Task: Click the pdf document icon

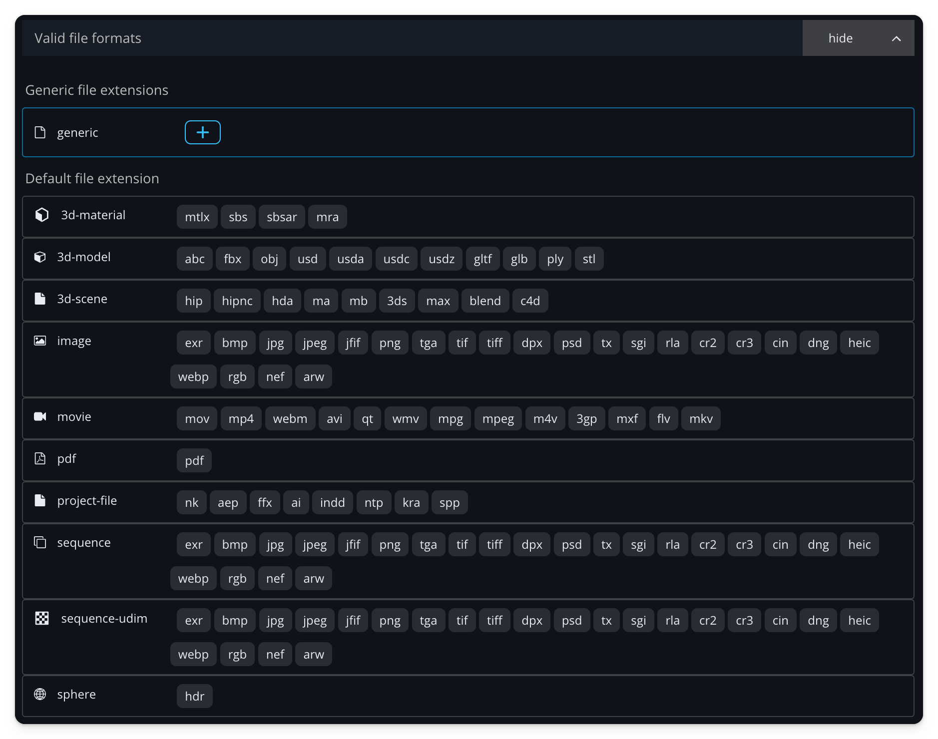Action: coord(40,458)
